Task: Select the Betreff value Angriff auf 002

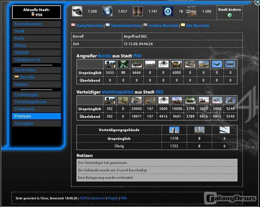Action: coord(136,36)
